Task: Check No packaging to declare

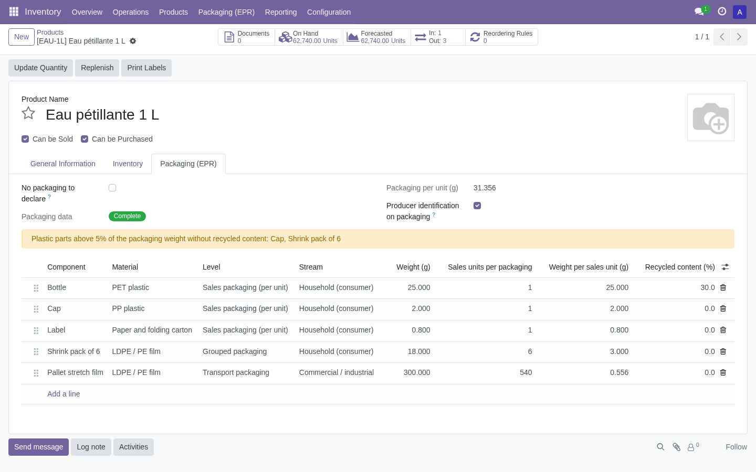Action: [112, 188]
